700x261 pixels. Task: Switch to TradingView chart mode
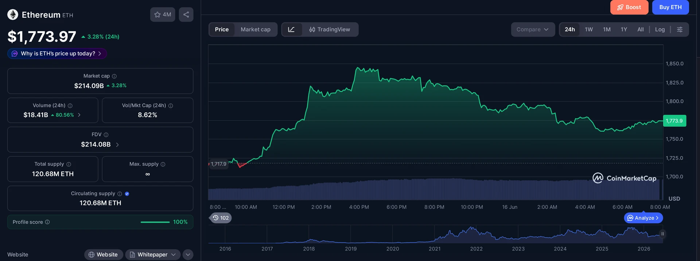[330, 29]
